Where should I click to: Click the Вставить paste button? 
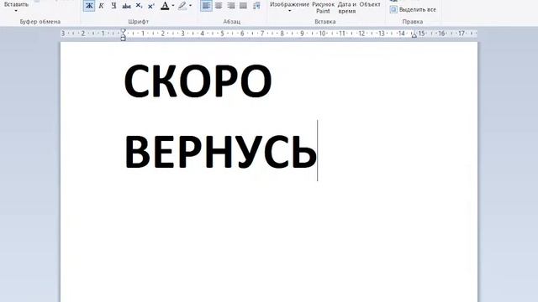(x=16, y=4)
